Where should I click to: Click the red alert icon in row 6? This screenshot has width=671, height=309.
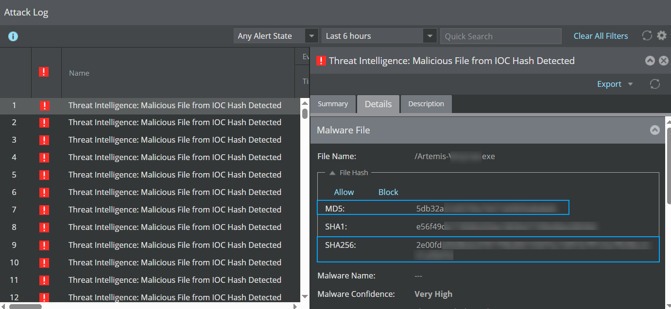tap(44, 192)
